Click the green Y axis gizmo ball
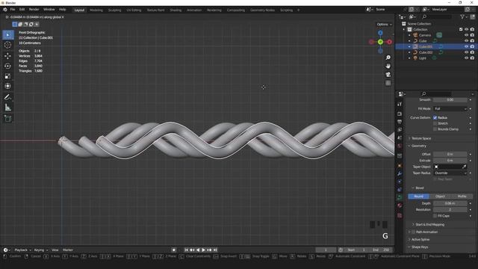Image resolution: width=478 pixels, height=269 pixels. click(380, 42)
